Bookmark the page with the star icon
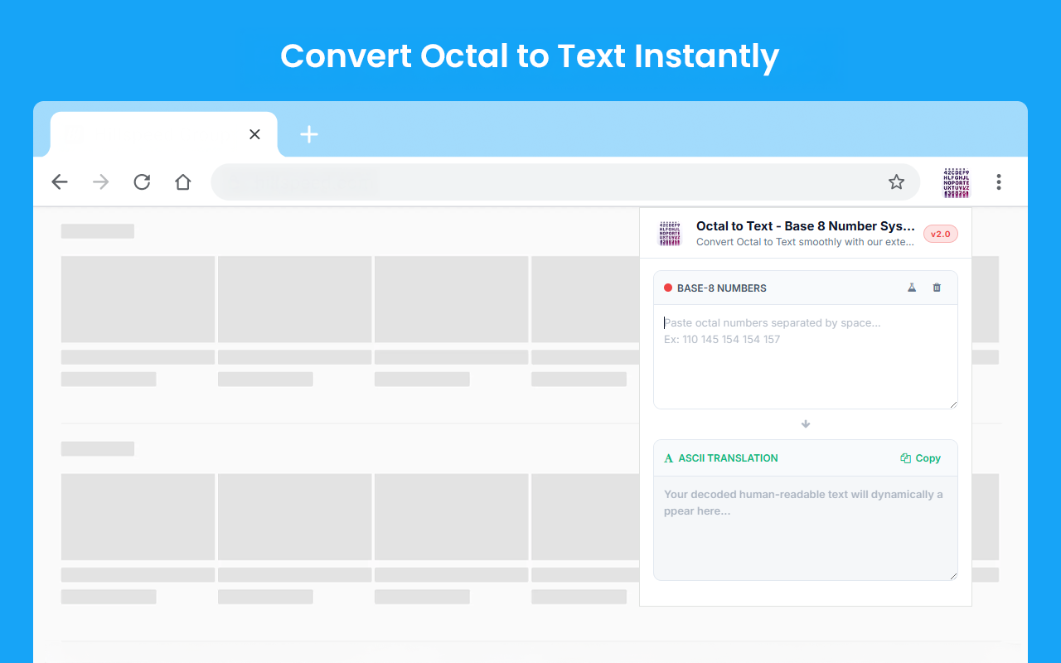Image resolution: width=1061 pixels, height=663 pixels. (896, 181)
